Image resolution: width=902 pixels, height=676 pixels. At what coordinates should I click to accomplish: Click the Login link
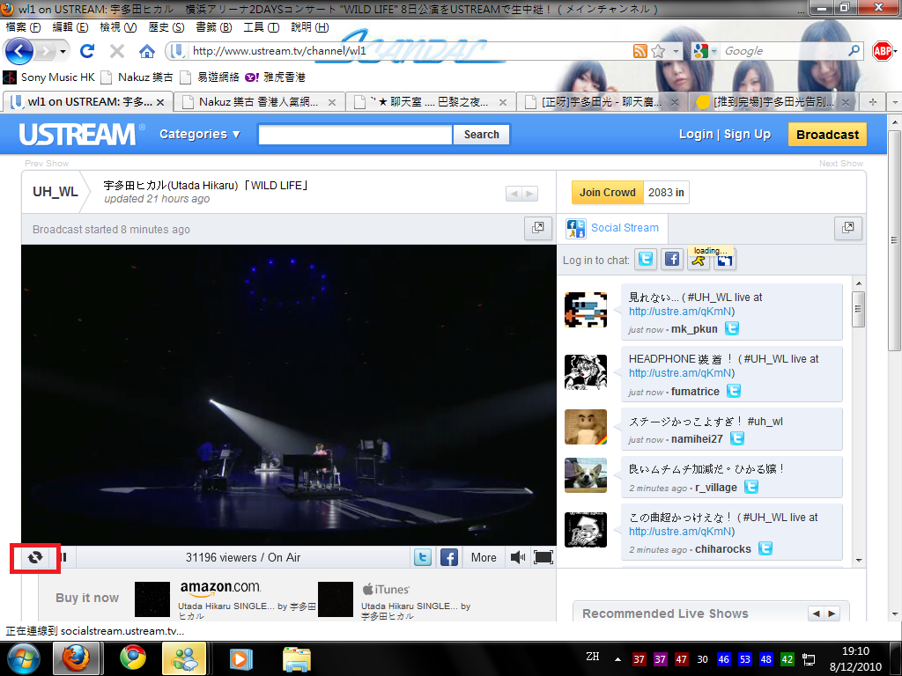point(696,134)
